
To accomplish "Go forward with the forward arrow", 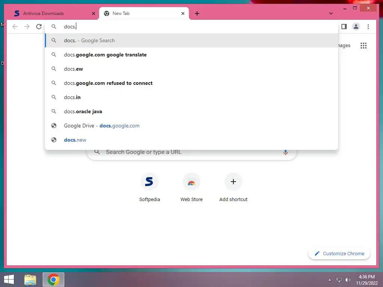I will 27,27.
